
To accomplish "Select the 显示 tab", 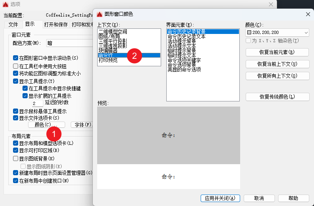I will pos(30,24).
